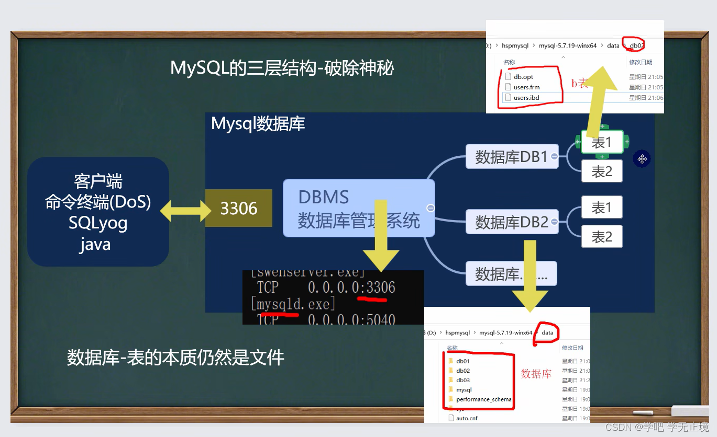717x437 pixels.
Task: Click the auto.cnf file name
Action: [467, 418]
